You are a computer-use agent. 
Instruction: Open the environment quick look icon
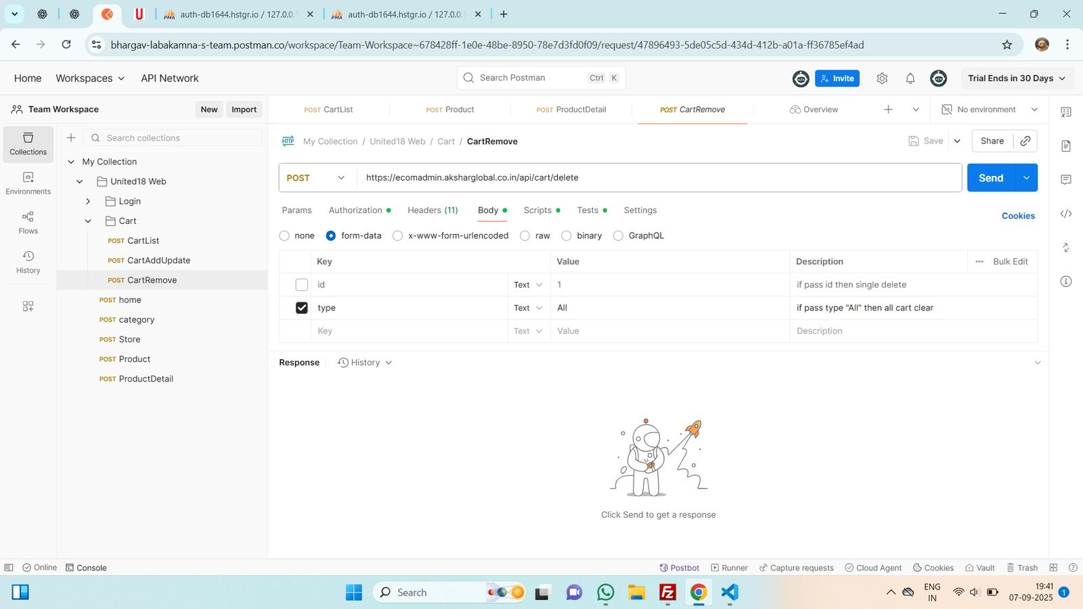point(1066,112)
